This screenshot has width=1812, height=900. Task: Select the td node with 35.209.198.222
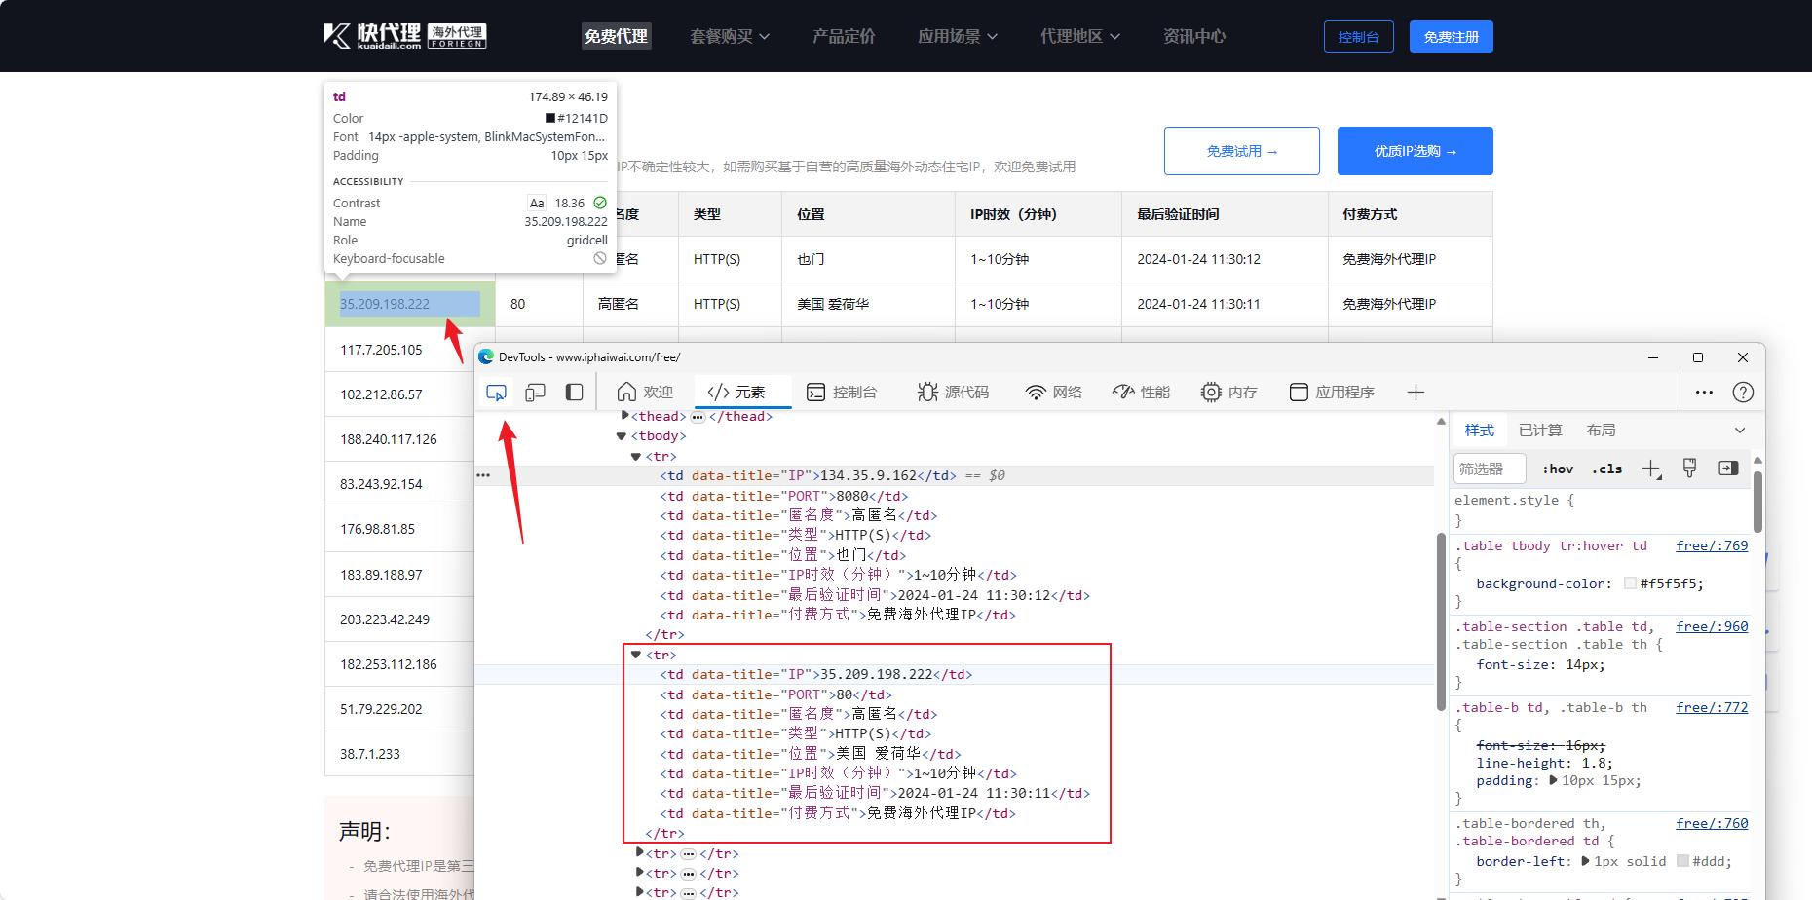click(815, 674)
